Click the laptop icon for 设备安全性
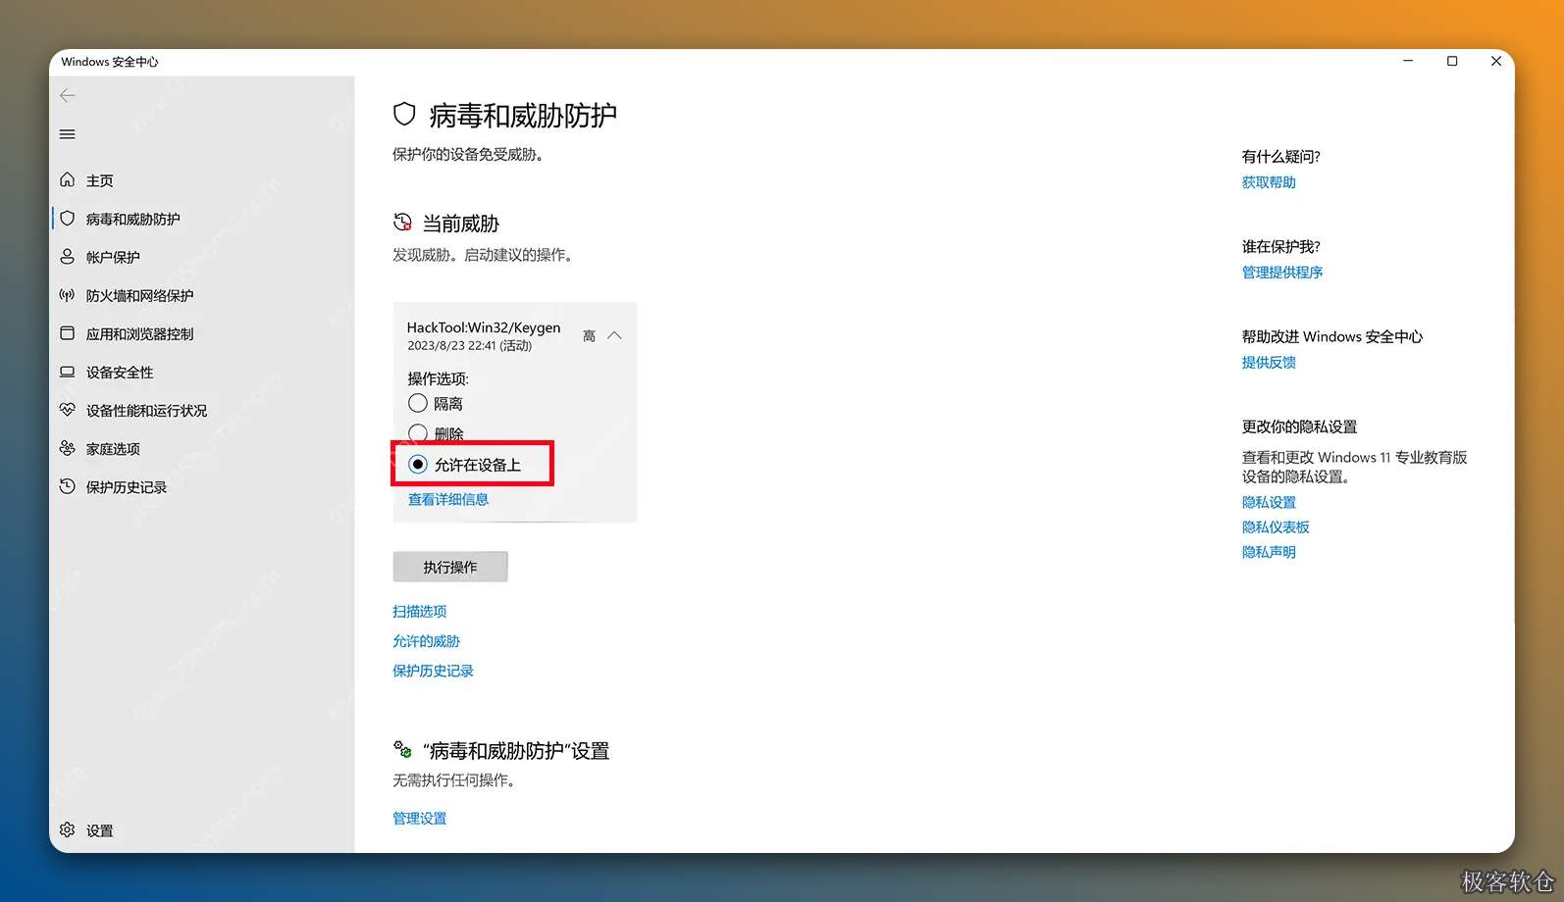Image resolution: width=1564 pixels, height=902 pixels. pyautogui.click(x=68, y=372)
